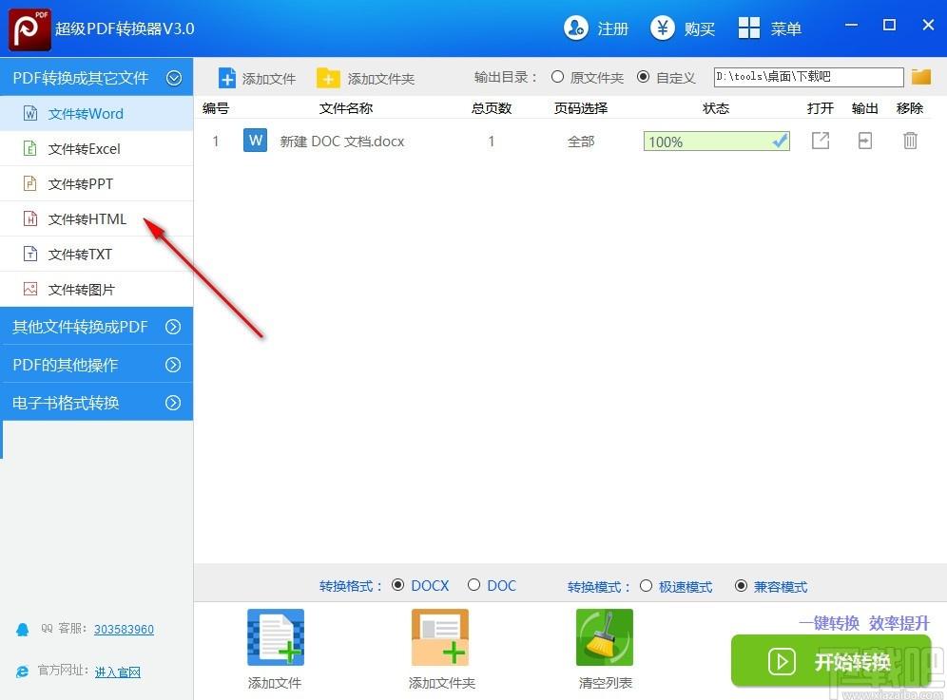Click the Super PDF Converter logo icon
Viewport: 947px width, 700px height.
pos(29,28)
